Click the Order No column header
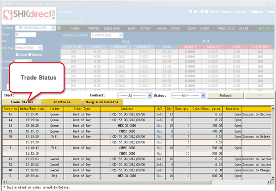Image resolution: width=276 pixels, height=191 pixels. point(10,109)
